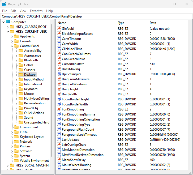Select the Environment key
The height and width of the screenshot is (175, 193).
tap(29, 127)
